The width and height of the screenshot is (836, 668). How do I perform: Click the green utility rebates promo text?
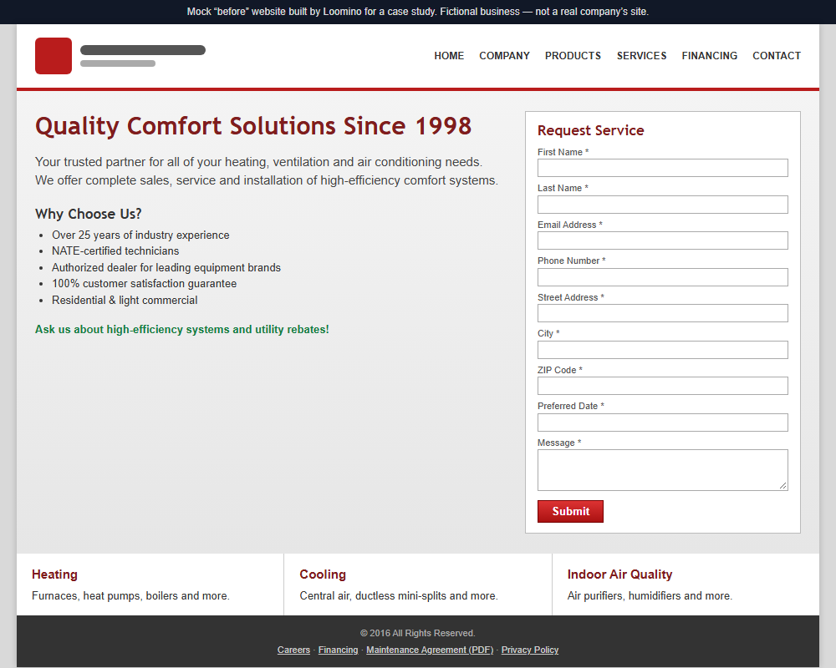(x=182, y=329)
